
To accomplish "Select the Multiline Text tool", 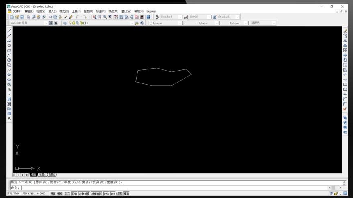I will coord(9,119).
